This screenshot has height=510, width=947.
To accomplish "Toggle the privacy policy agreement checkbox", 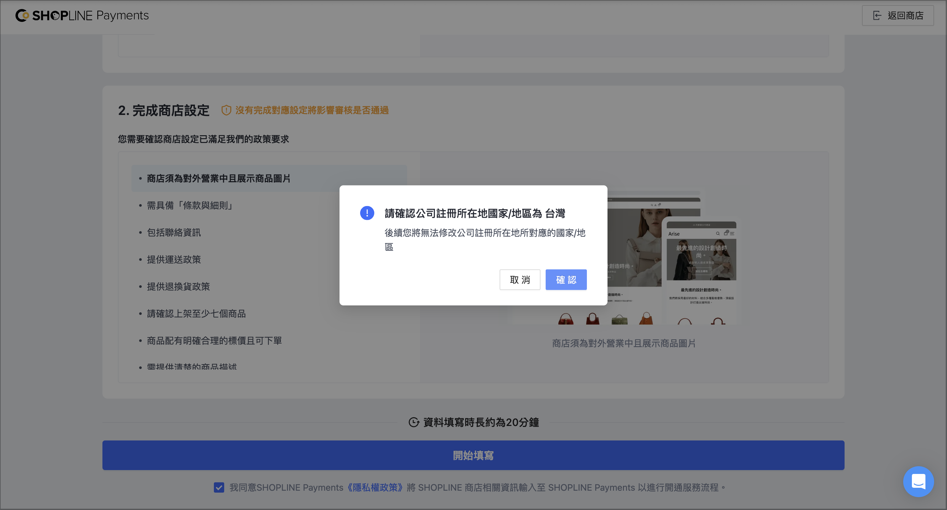I will 219,487.
